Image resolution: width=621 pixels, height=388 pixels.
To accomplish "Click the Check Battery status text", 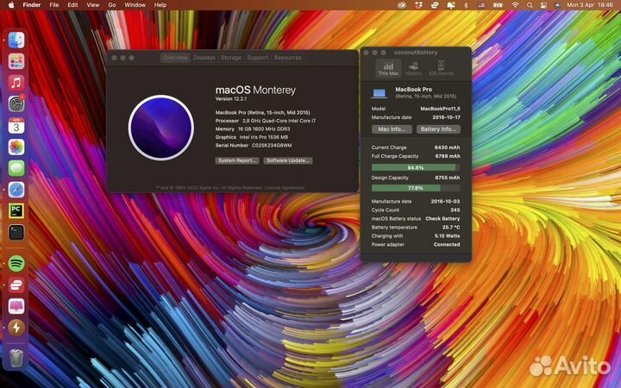I will 442,218.
